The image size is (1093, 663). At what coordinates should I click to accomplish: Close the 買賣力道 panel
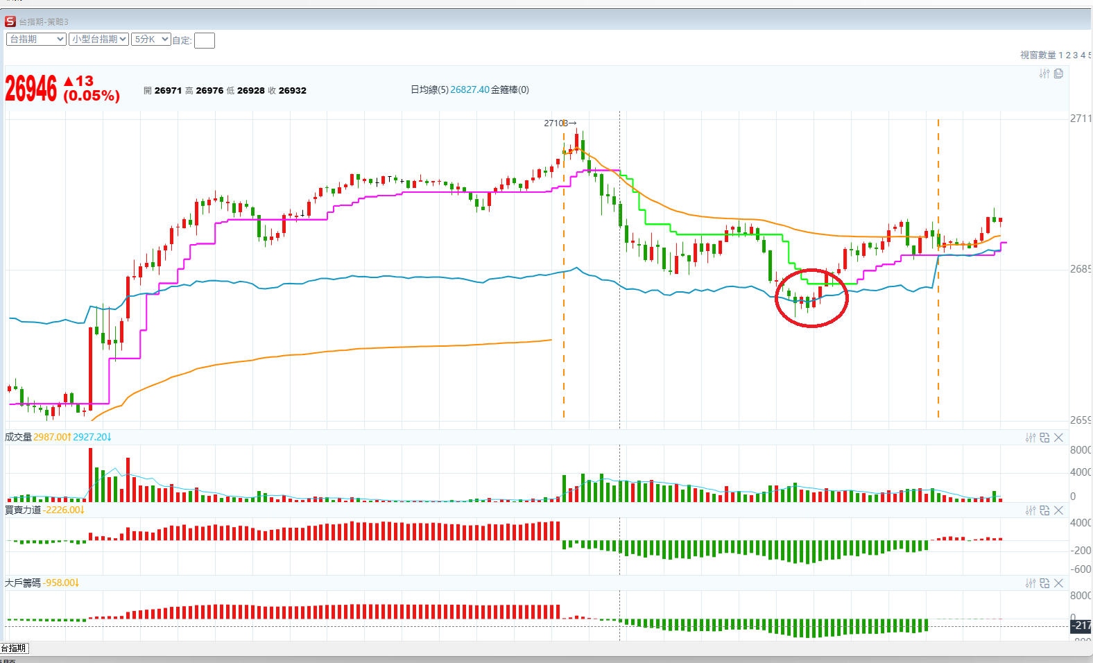point(1058,510)
